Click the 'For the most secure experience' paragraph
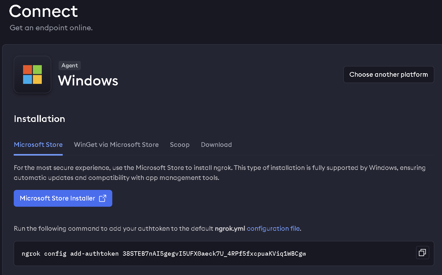Screen dimensions: 442x275 pos(220,173)
